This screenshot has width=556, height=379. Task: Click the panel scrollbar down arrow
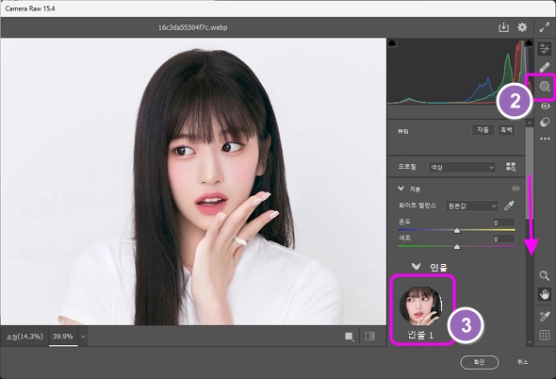tap(530, 342)
